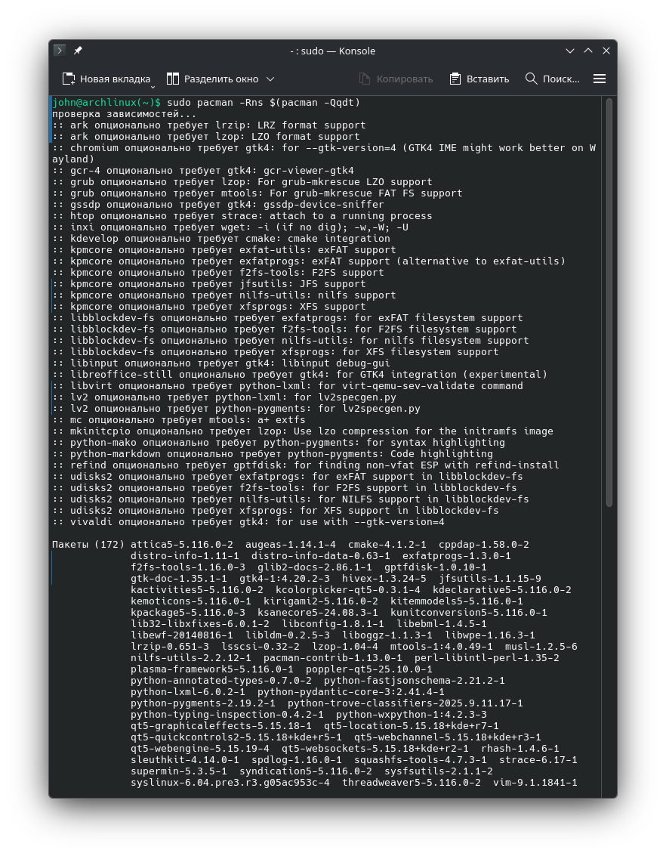Open the hamburger menu

pos(600,79)
